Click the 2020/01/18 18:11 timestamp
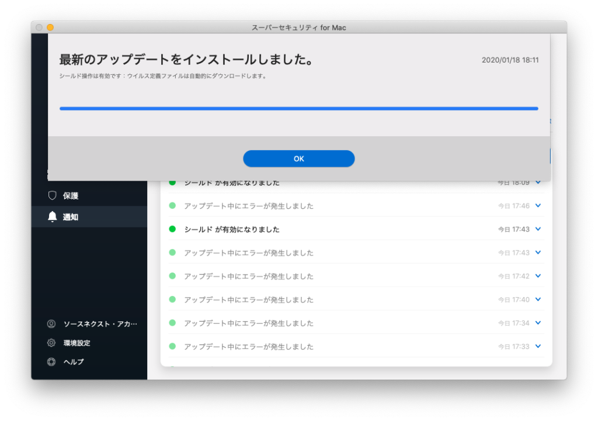The height and width of the screenshot is (421, 598). click(510, 60)
